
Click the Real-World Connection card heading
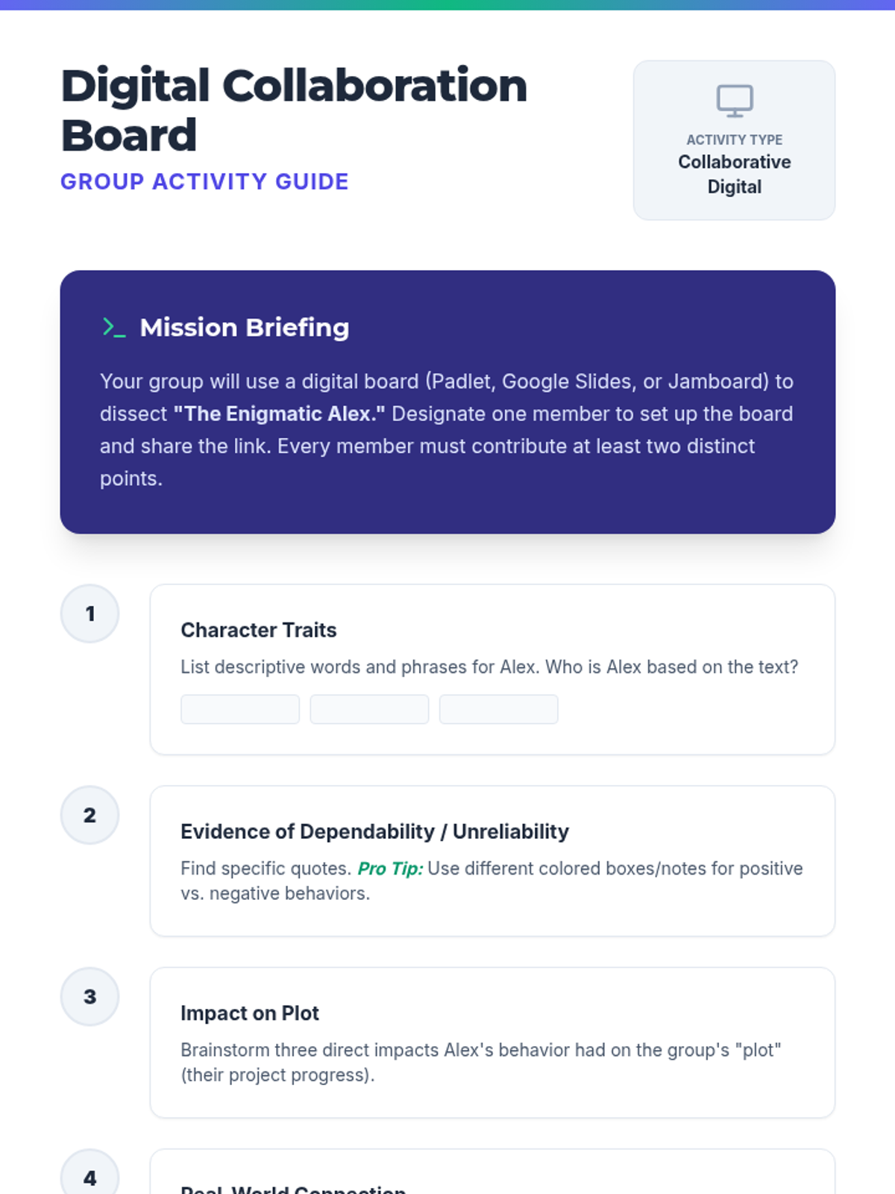(x=293, y=1188)
